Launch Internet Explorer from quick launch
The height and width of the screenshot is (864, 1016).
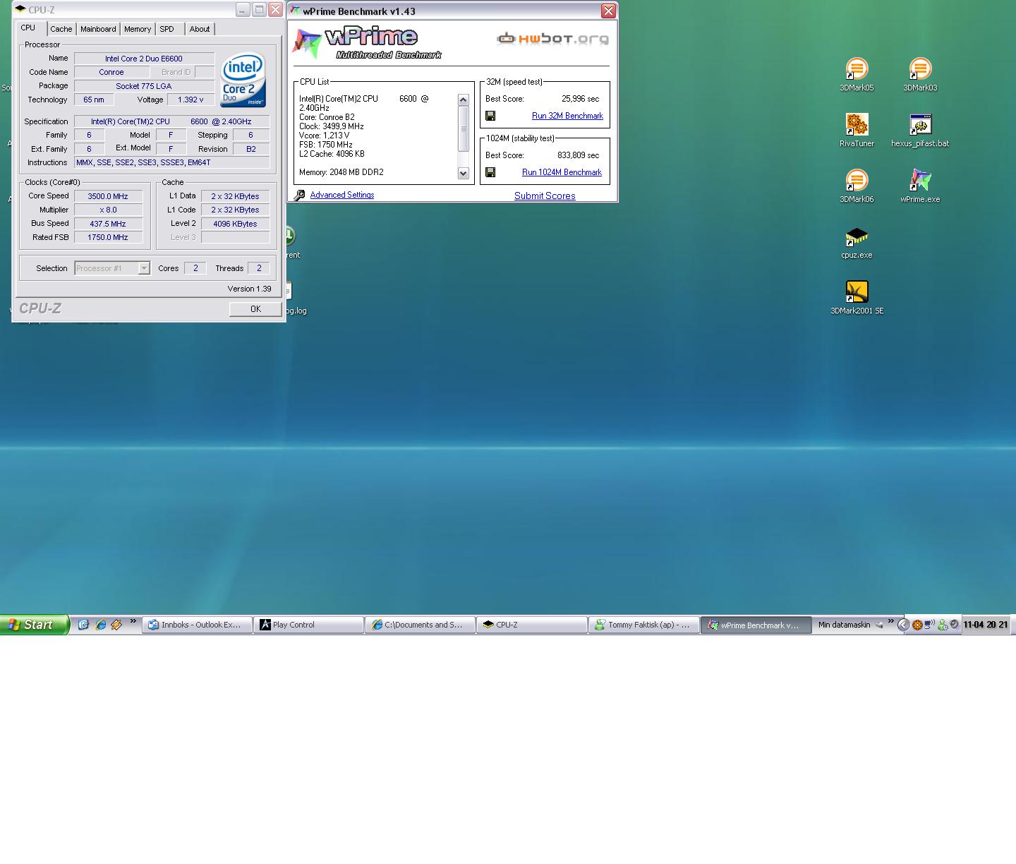coord(100,625)
